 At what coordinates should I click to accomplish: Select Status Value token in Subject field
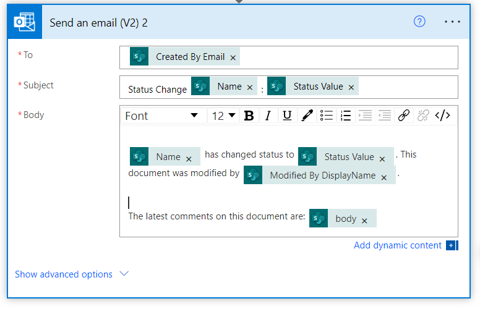pyautogui.click(x=312, y=87)
